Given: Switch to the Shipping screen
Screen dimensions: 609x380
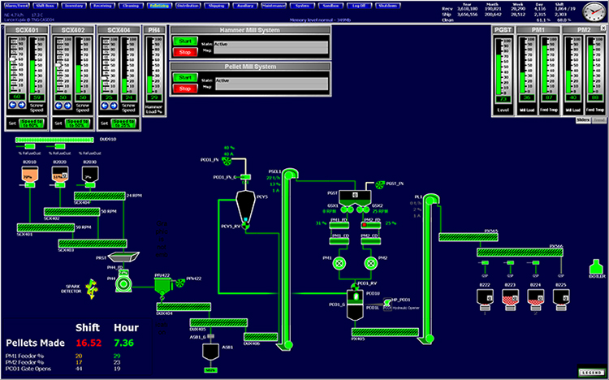Looking at the screenshot, I should point(216,6).
